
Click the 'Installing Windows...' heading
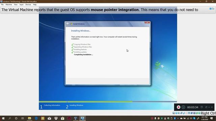[x=81, y=31]
